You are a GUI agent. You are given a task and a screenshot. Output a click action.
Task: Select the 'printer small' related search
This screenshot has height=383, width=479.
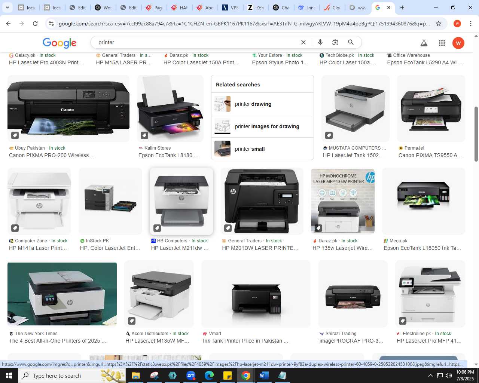262,149
